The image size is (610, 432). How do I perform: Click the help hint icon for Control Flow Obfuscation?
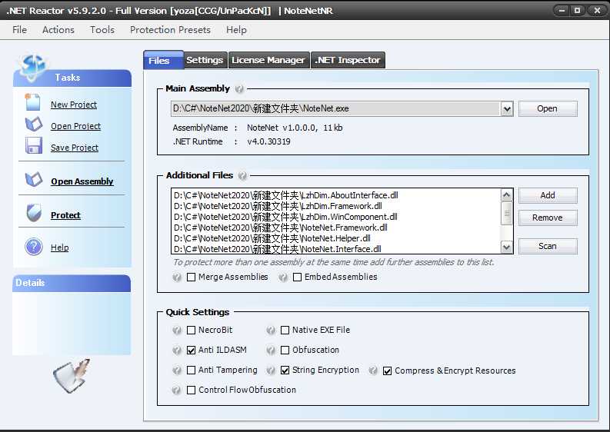(x=177, y=390)
